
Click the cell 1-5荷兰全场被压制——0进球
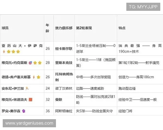96,49
